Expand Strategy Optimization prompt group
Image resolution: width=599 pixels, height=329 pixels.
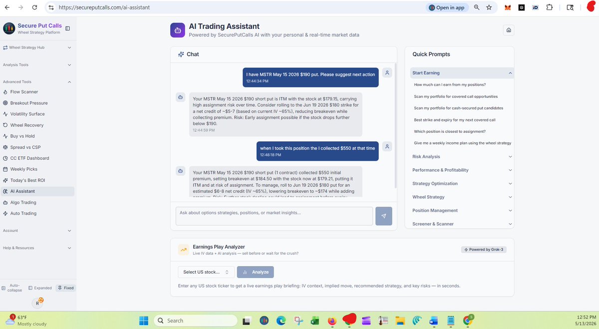coord(462,184)
